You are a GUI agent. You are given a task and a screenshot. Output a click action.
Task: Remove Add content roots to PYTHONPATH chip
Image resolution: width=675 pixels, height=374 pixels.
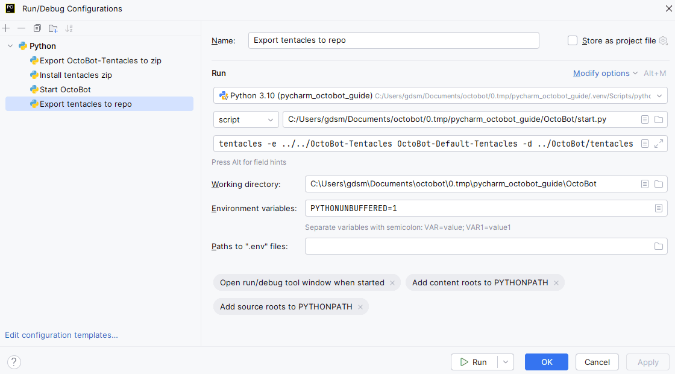pyautogui.click(x=556, y=283)
